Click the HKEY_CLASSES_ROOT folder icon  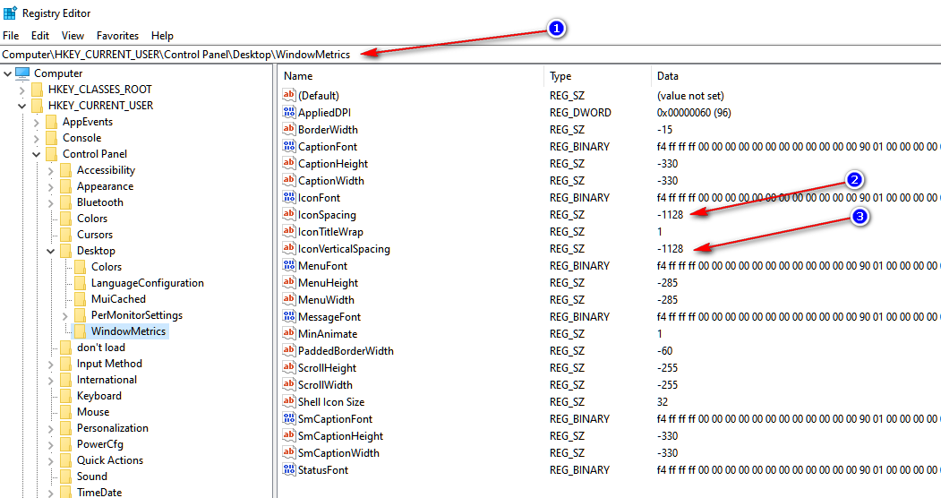[x=38, y=90]
